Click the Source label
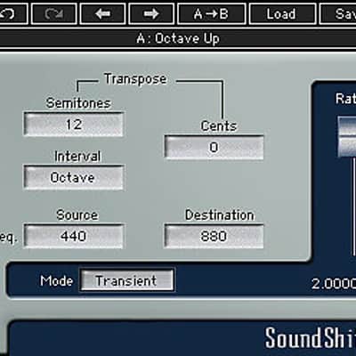This screenshot has width=356, height=356. pos(77,215)
